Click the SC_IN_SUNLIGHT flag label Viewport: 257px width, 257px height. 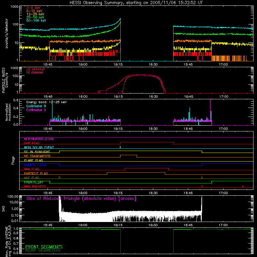tap(37, 152)
